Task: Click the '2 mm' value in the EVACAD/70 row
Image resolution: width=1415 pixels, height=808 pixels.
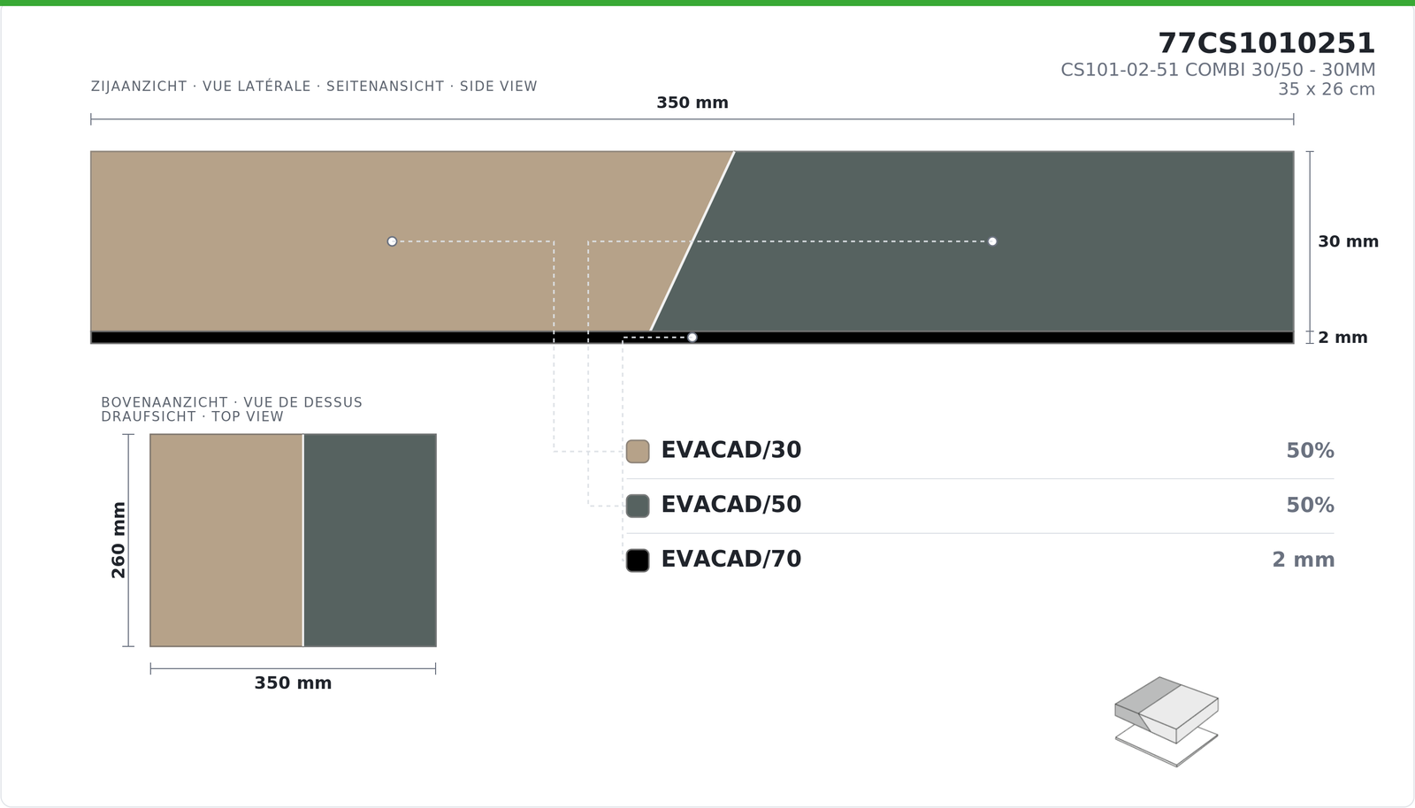Action: [x=1304, y=560]
